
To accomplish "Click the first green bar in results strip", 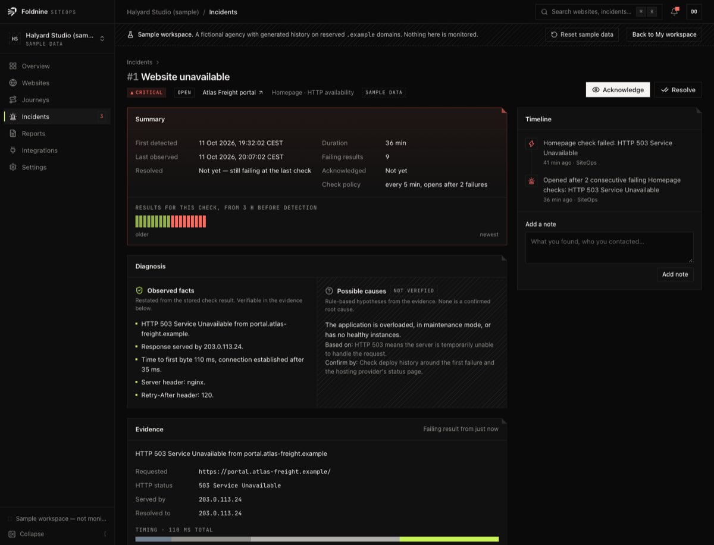I will pos(137,221).
